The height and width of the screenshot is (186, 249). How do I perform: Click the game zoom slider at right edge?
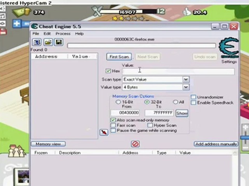[245, 138]
